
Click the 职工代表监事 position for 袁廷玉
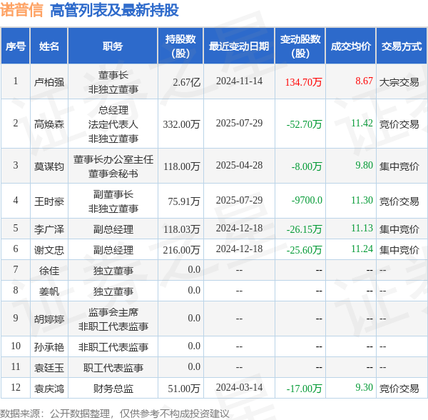[113, 368]
